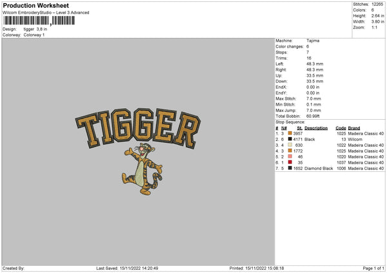The height and width of the screenshot is (273, 387).
Task: Click the Page 1 of 1 indicator
Action: [x=373, y=268]
